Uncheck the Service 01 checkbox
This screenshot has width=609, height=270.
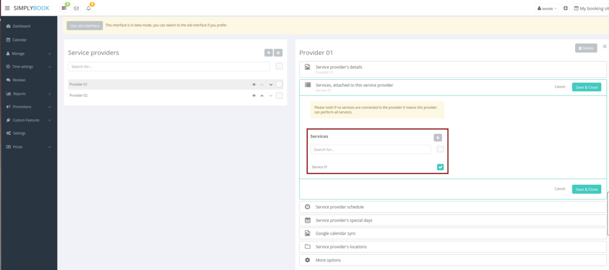point(440,167)
